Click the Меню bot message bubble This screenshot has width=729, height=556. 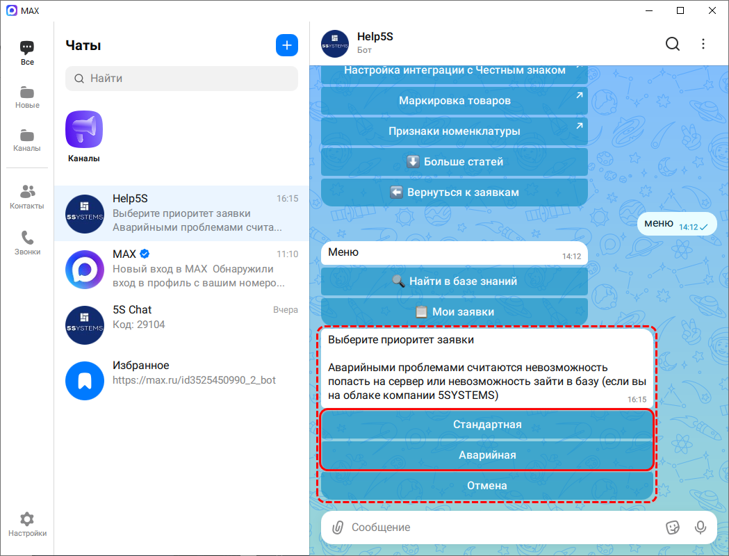tap(454, 254)
